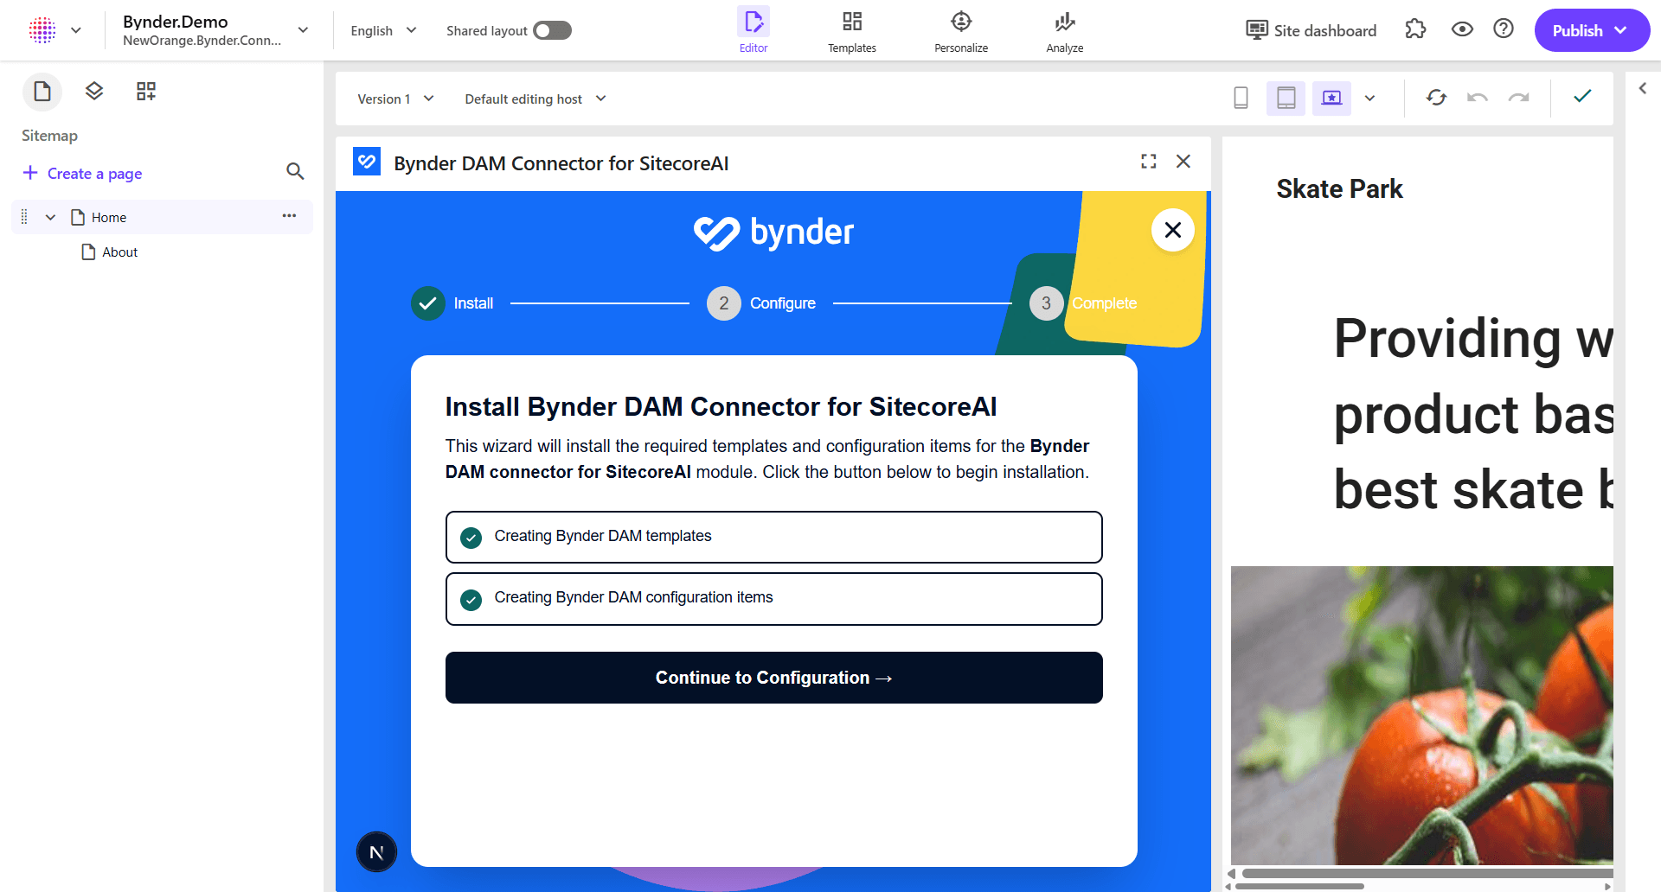The width and height of the screenshot is (1661, 892).
Task: Open the English language dropdown
Action: [x=382, y=29]
